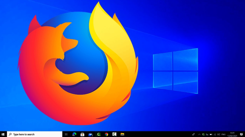
Task: Open the white Camtasia taskbar icon
Action: point(114,134)
